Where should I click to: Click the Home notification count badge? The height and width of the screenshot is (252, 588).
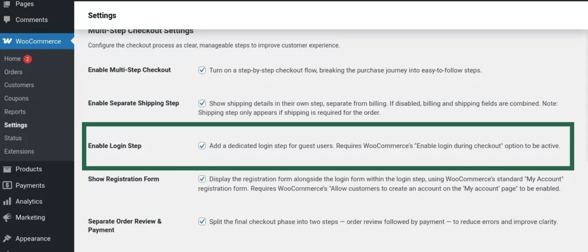pos(28,59)
